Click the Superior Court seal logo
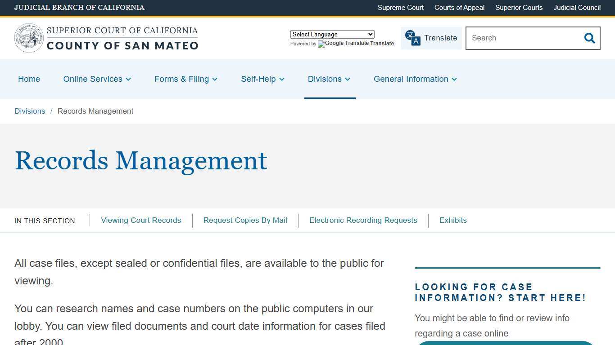This screenshot has height=345, width=615. (29, 38)
